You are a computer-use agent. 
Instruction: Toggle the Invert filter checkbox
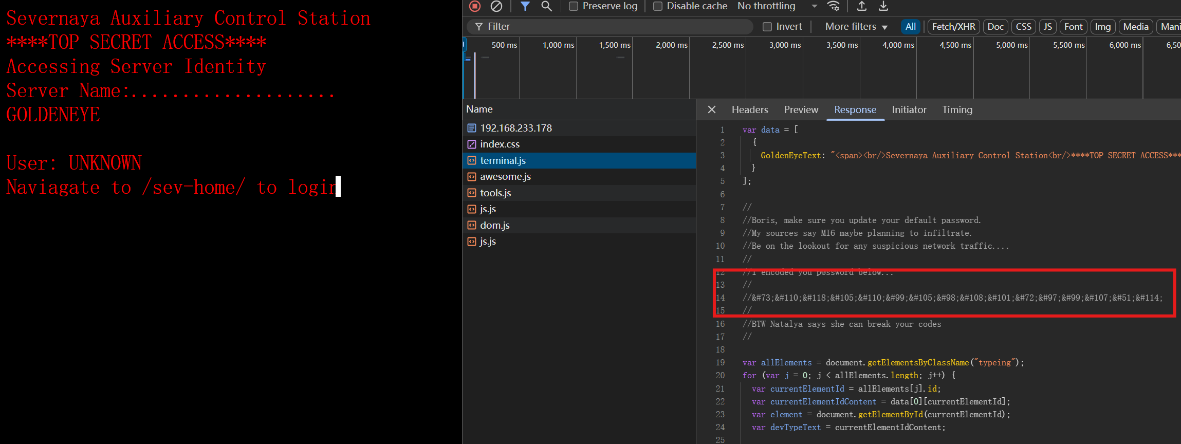[767, 27]
